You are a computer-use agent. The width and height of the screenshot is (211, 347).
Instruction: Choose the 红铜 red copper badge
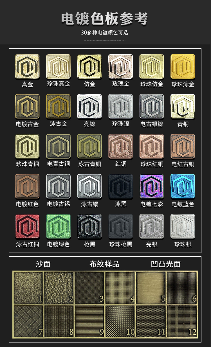[121, 146]
